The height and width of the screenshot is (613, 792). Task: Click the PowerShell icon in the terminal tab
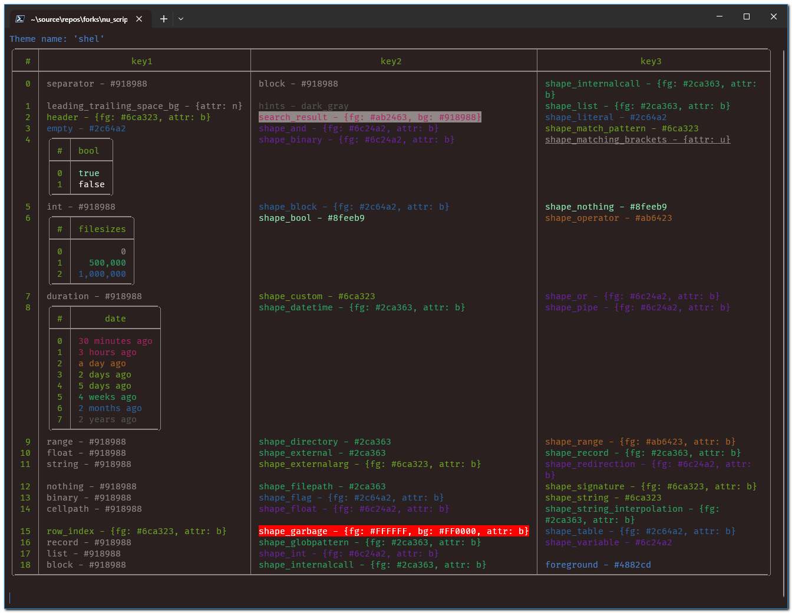point(20,19)
